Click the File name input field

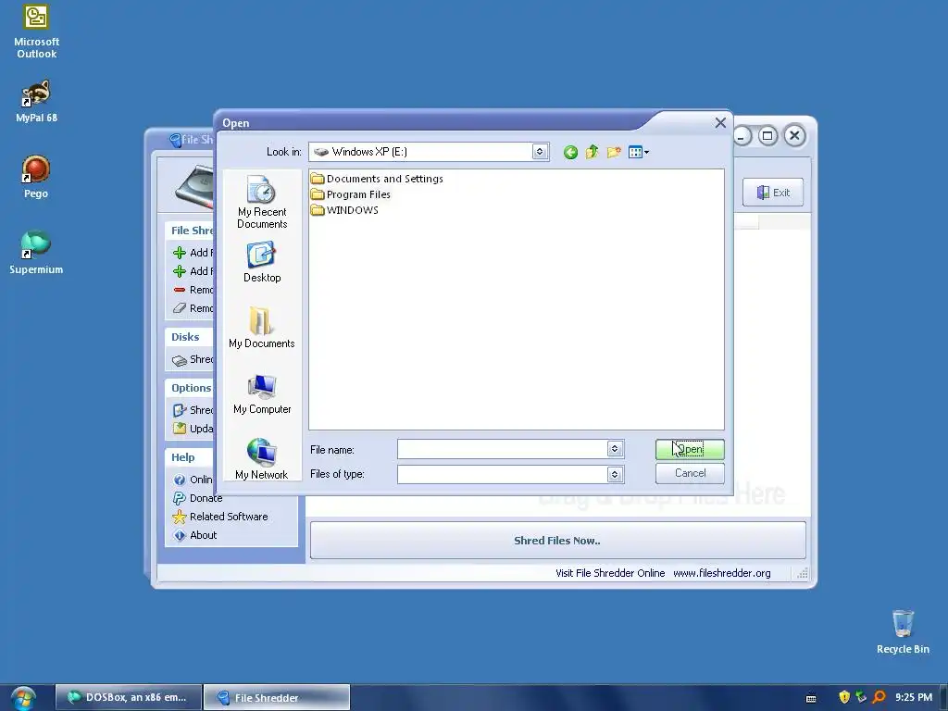503,449
